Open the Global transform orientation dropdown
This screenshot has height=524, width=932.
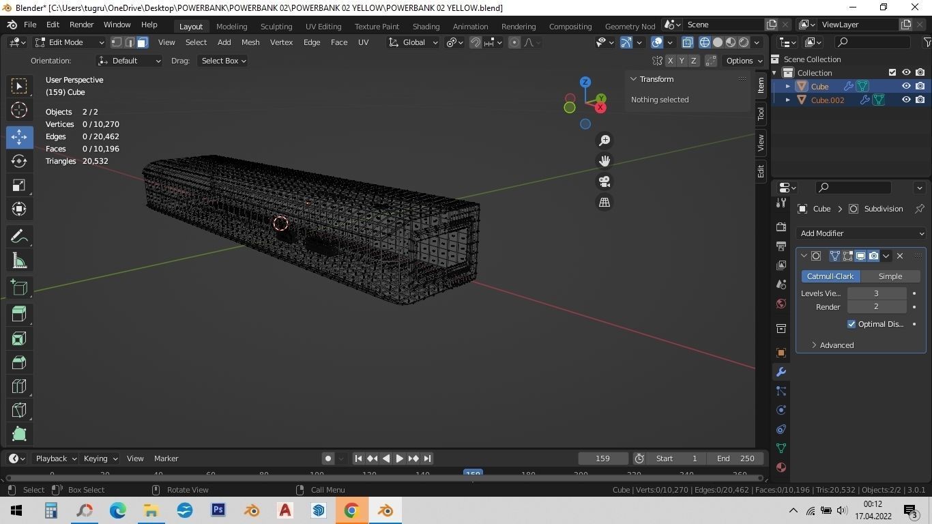(x=413, y=42)
